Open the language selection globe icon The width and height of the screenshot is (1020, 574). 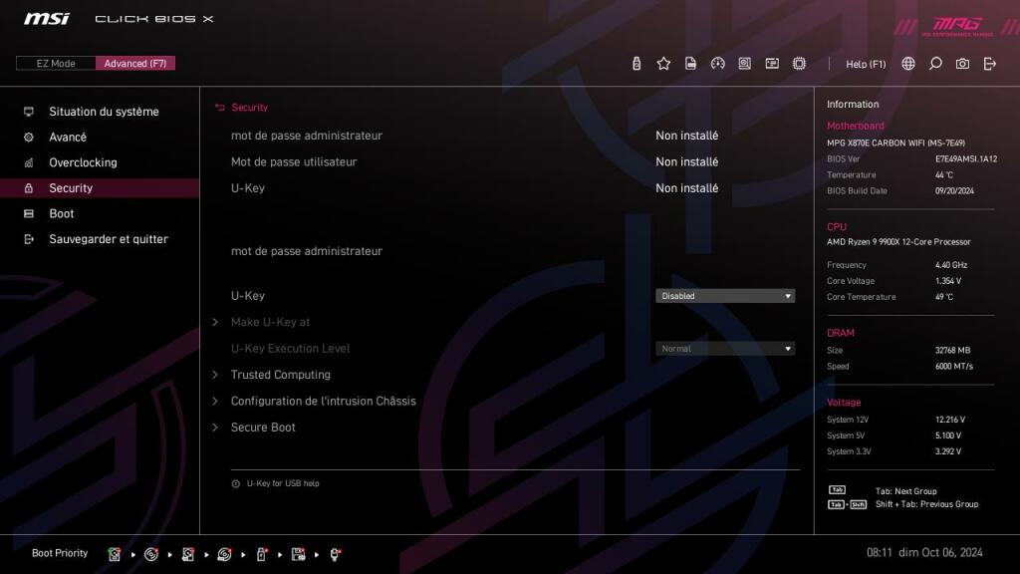tap(907, 63)
